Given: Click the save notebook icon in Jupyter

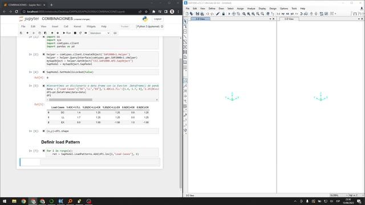Looking at the screenshot, I should pyautogui.click(x=21, y=33).
